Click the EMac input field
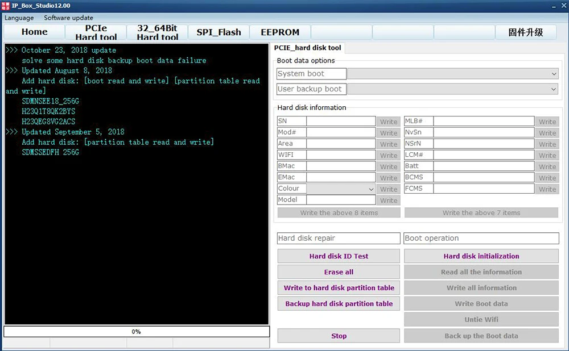569x351 pixels. [341, 178]
